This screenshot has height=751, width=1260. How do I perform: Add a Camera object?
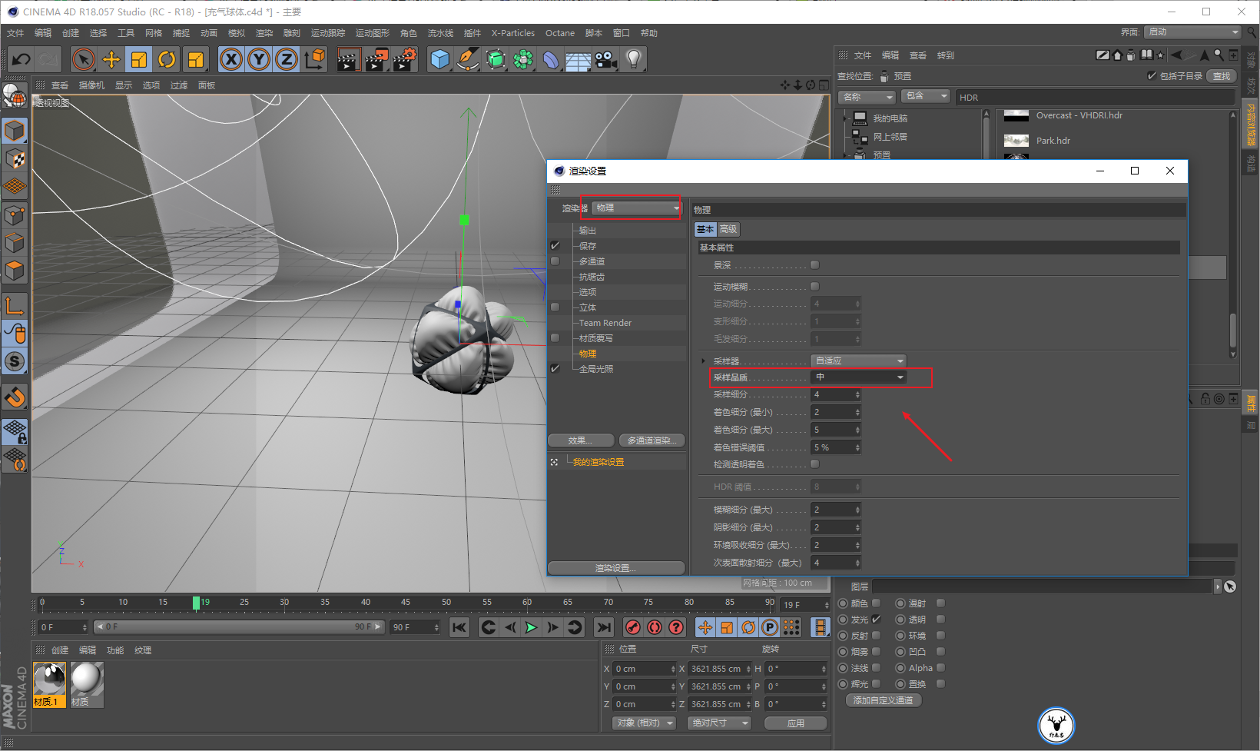point(606,59)
